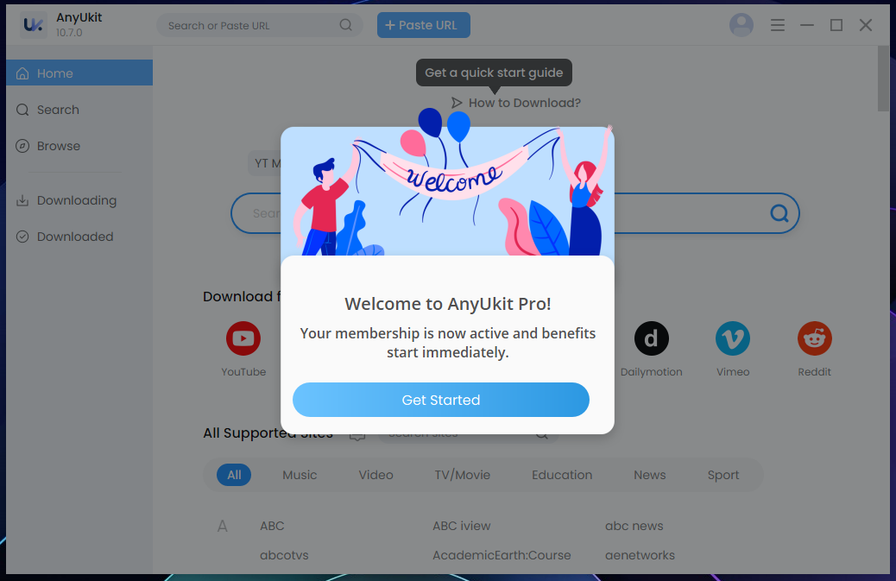Open the ABC iview site entry
The width and height of the screenshot is (896, 581).
click(462, 526)
